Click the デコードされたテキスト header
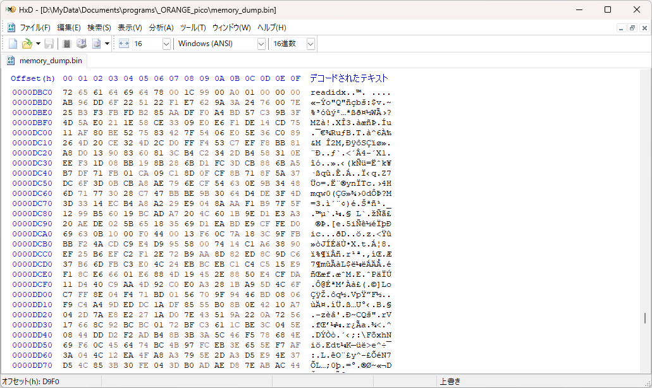The height and width of the screenshot is (388, 652). pos(349,78)
